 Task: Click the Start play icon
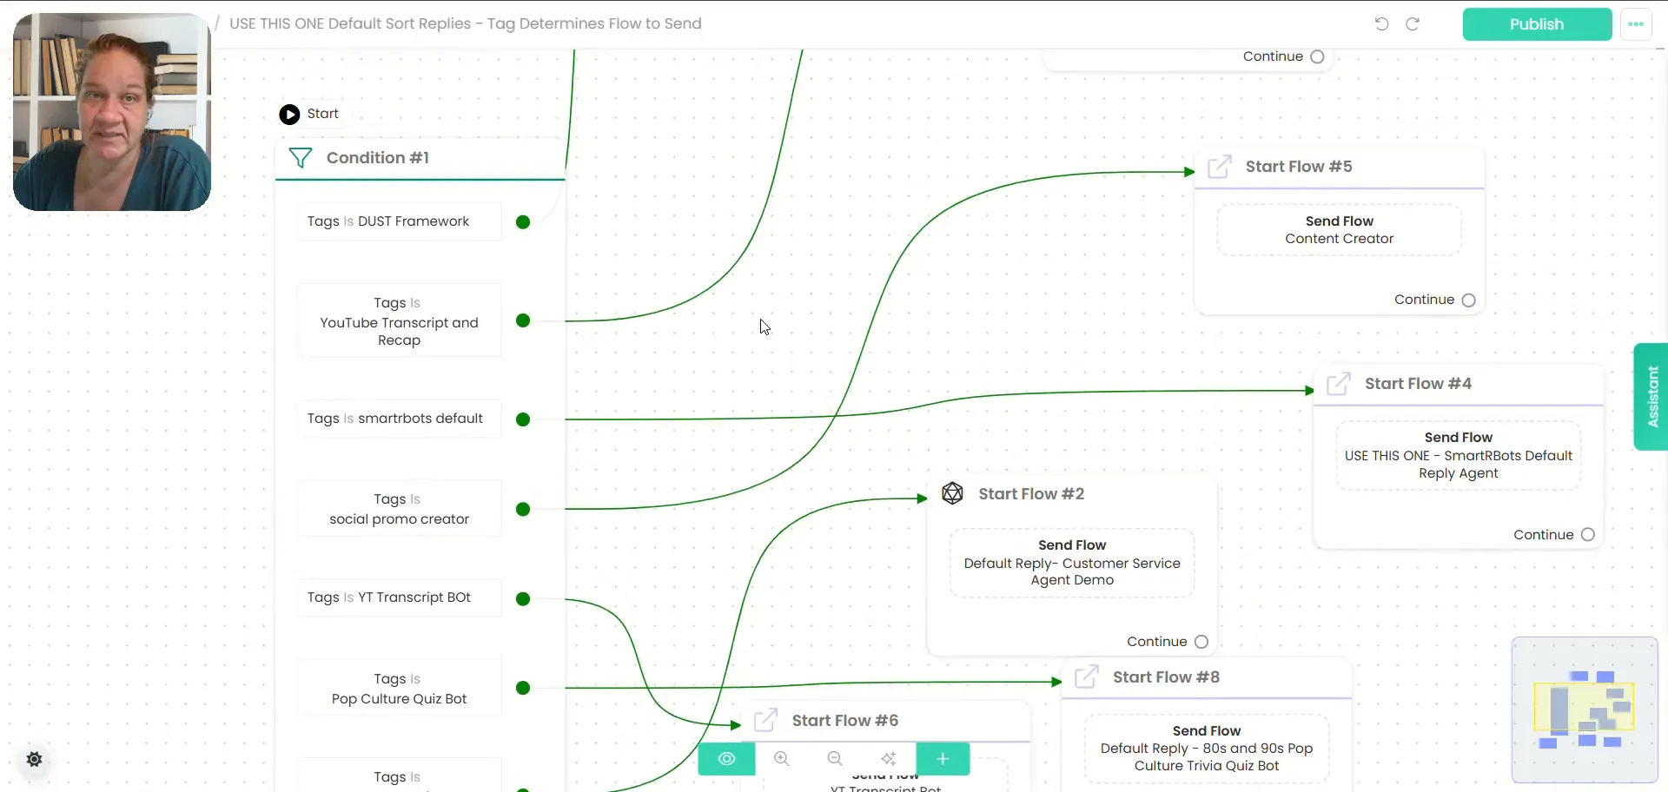click(x=289, y=114)
